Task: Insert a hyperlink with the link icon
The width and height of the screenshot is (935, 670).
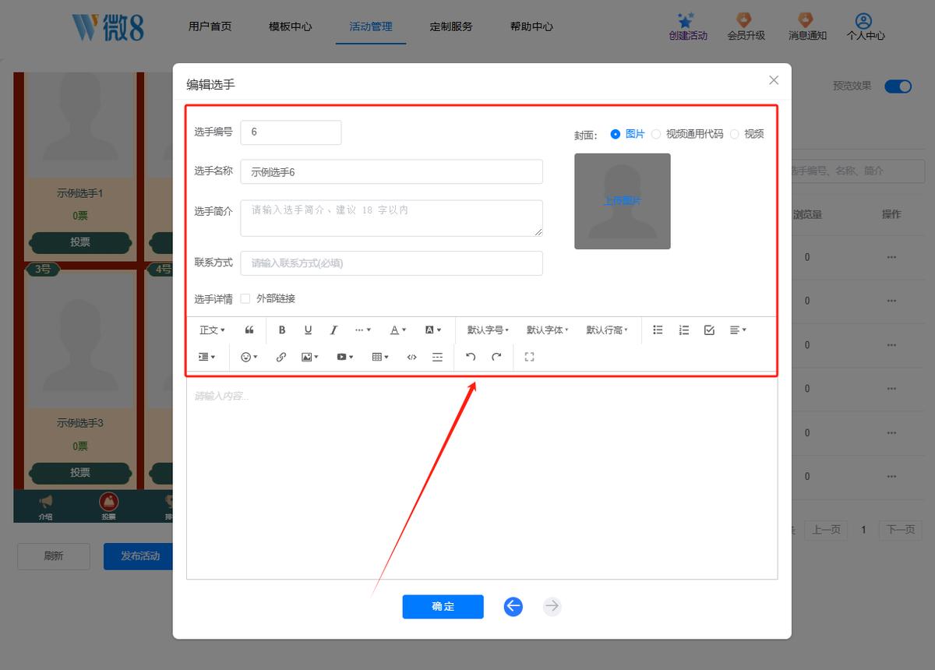Action: (281, 357)
